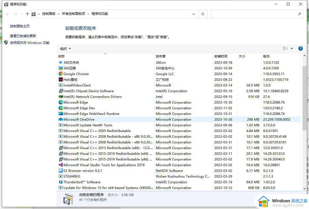The image size is (309, 209).
Task: Click the STEAMBIG program icon
Action: pyautogui.click(x=61, y=176)
